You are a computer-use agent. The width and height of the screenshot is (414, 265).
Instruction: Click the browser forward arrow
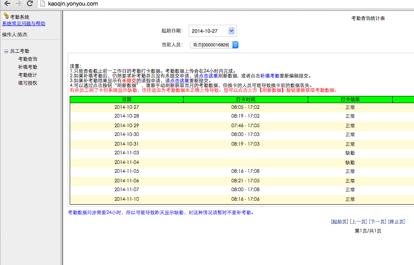coord(18,4)
